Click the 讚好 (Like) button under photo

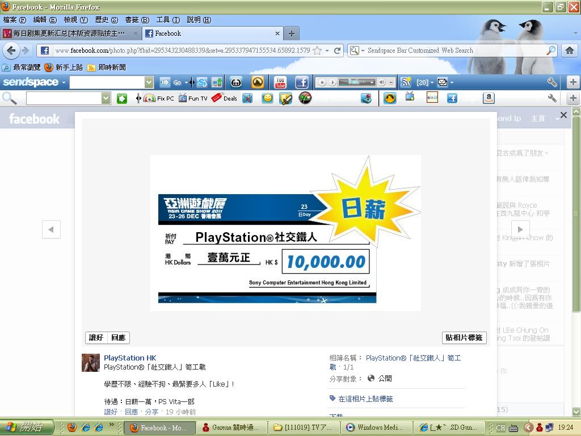coord(96,337)
